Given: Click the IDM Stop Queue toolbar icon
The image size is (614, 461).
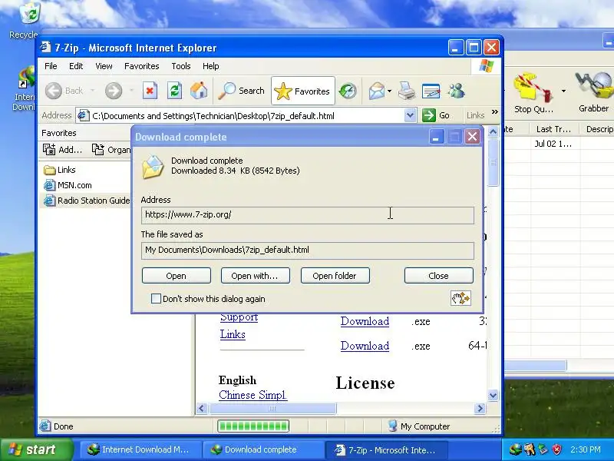Looking at the screenshot, I should pos(534,93).
